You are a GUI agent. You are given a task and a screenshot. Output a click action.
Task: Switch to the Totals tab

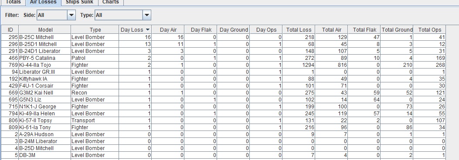(x=14, y=2)
